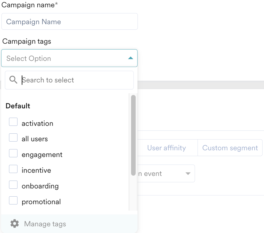This screenshot has width=264, height=233.
Task: Tick the all users checkbox
Action: [13, 137]
